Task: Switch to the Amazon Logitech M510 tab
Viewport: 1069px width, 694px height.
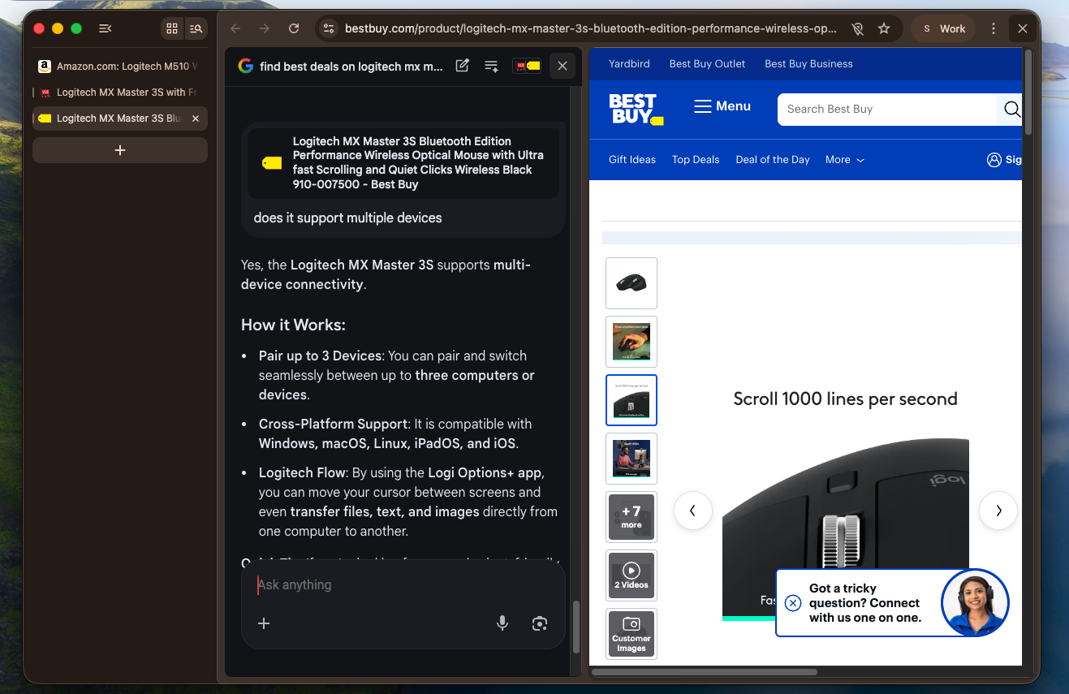Action: [x=120, y=67]
